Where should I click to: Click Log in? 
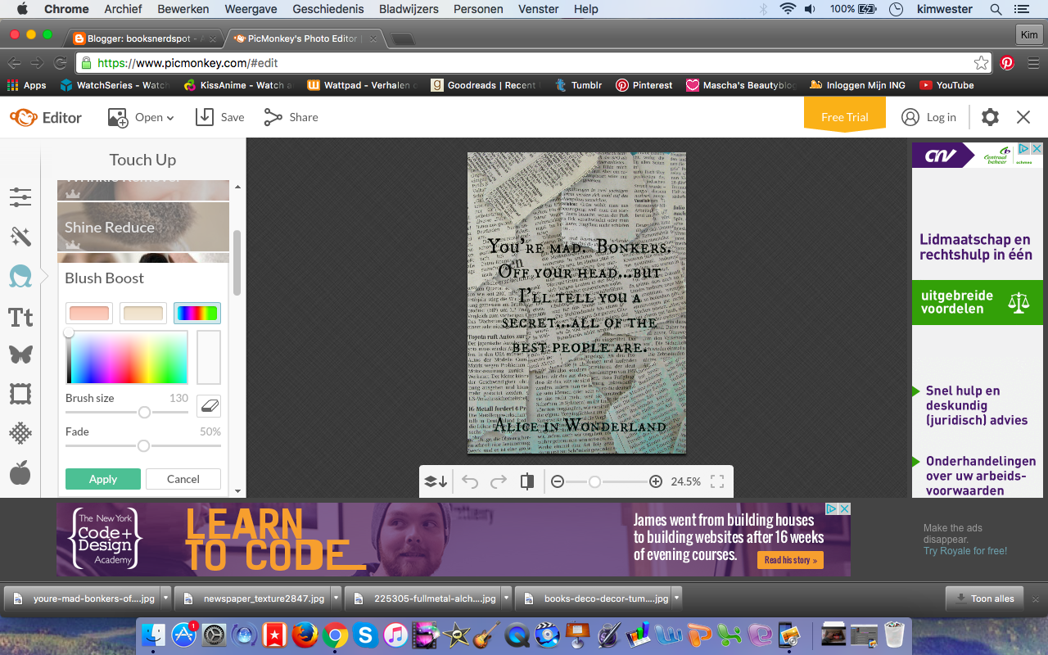coord(929,117)
